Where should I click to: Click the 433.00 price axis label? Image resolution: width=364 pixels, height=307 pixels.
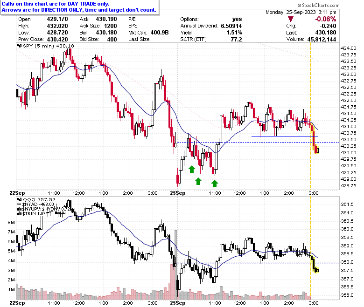[348, 75]
